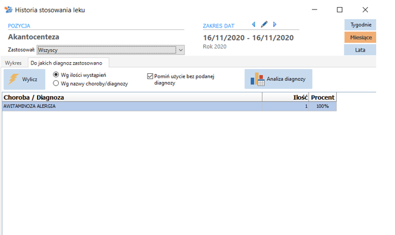Click the application logo icon in title bar

[x=8, y=9]
